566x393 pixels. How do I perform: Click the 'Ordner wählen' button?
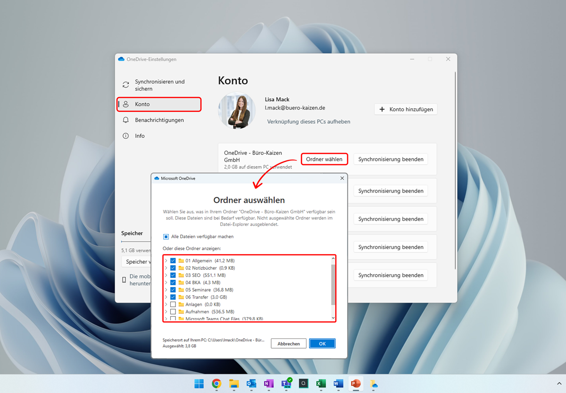pos(325,159)
